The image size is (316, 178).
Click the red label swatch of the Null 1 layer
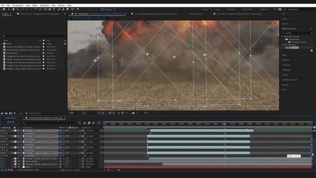[15, 167]
